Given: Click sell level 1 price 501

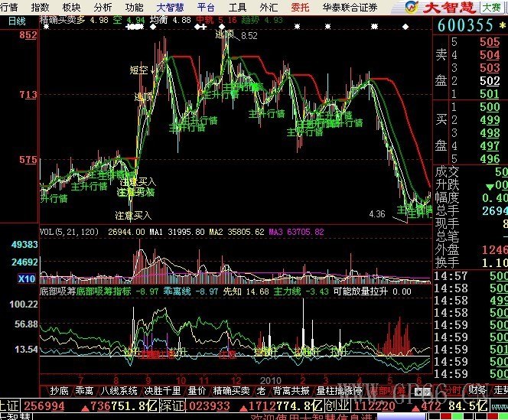Looking at the screenshot, I should click(490, 94).
